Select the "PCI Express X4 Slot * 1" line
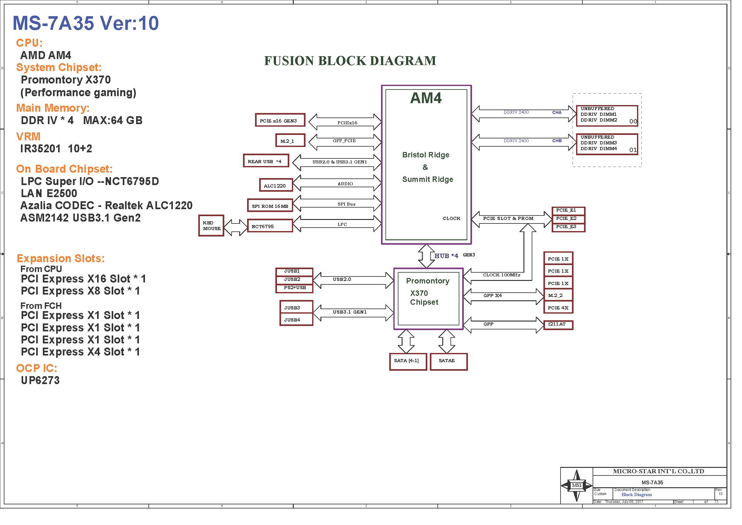This screenshot has height=525, width=742. tap(80, 352)
